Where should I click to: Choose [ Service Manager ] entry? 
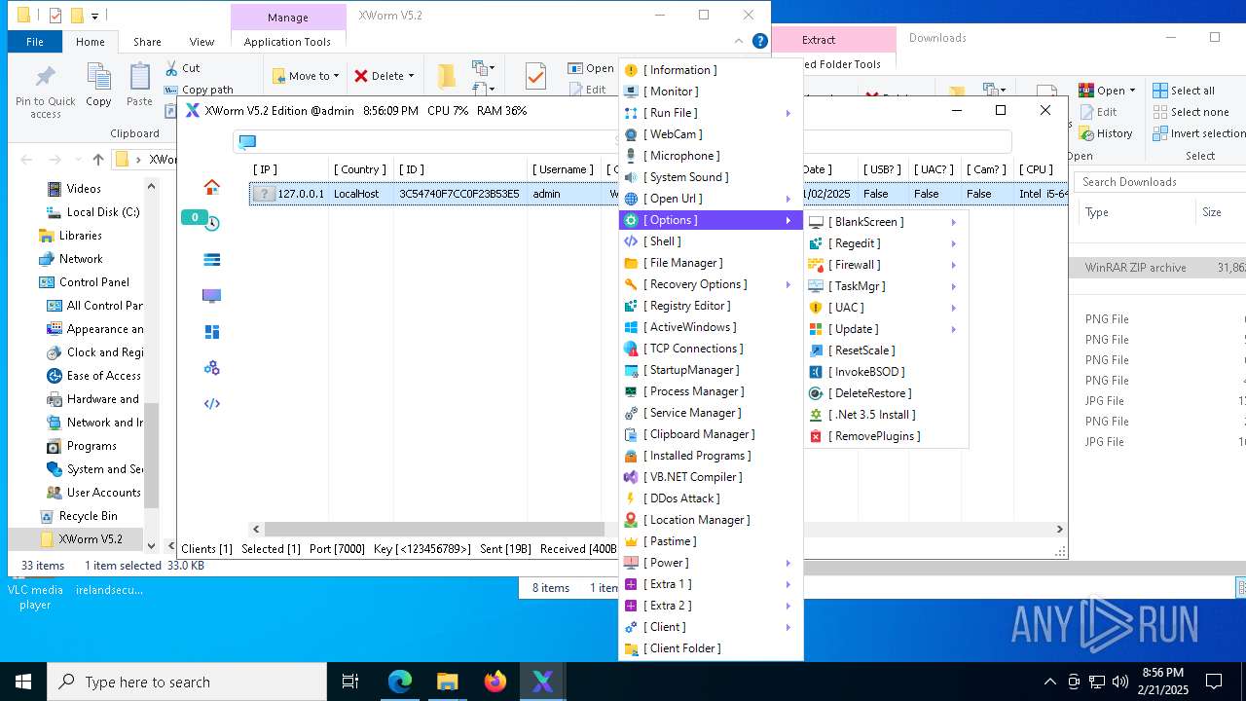(711, 413)
